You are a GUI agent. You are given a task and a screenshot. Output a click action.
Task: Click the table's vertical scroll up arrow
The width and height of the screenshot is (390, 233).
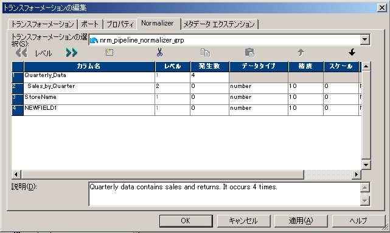pyautogui.click(x=366, y=66)
